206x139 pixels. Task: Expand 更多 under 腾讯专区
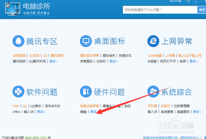[54, 61]
